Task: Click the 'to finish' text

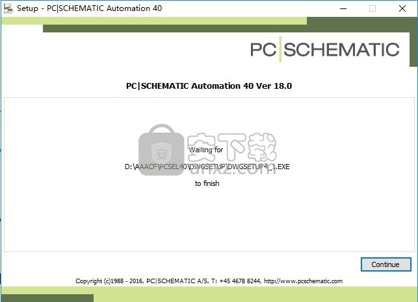Action: (207, 183)
